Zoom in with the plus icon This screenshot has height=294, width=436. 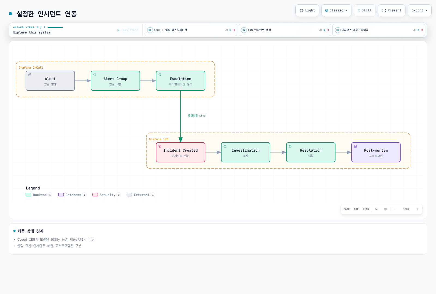coord(417,209)
